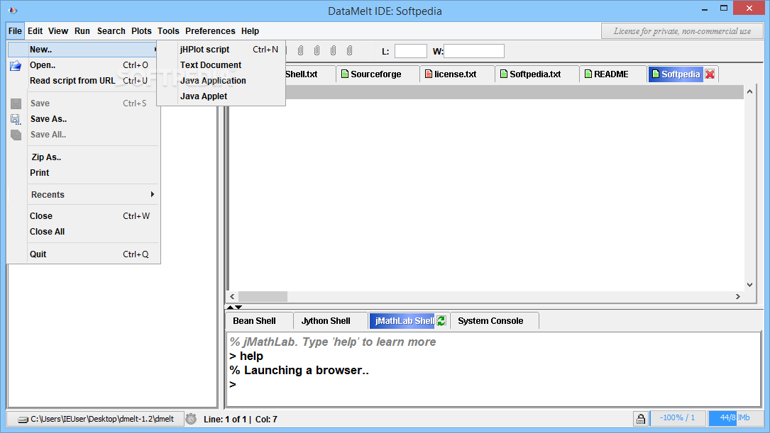Open the Help menu
The image size is (770, 433).
point(250,31)
